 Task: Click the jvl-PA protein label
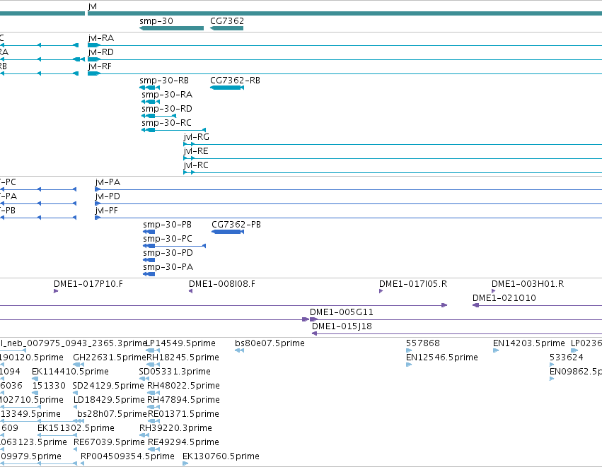click(108, 182)
